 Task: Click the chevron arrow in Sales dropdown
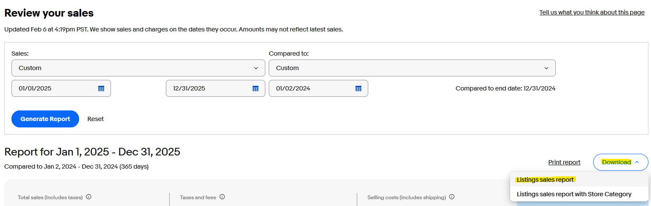coord(256,68)
